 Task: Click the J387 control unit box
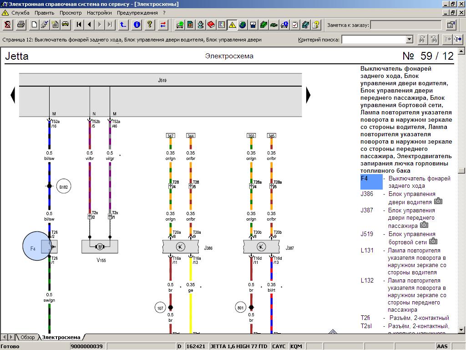tap(261, 247)
